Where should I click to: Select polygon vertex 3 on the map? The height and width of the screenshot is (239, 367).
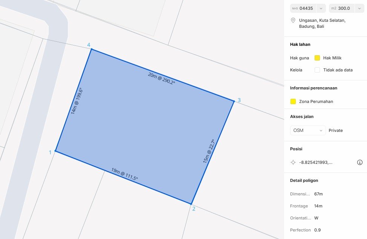point(234,101)
